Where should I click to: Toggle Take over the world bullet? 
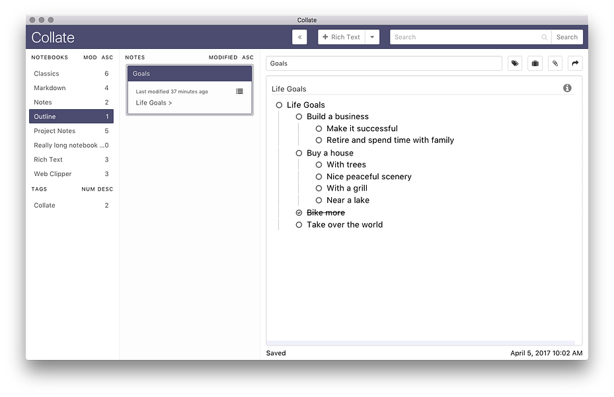click(x=299, y=224)
